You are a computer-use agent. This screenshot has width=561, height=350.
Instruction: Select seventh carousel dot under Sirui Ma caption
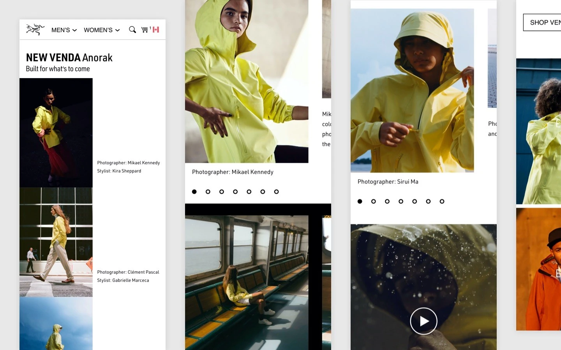(442, 201)
